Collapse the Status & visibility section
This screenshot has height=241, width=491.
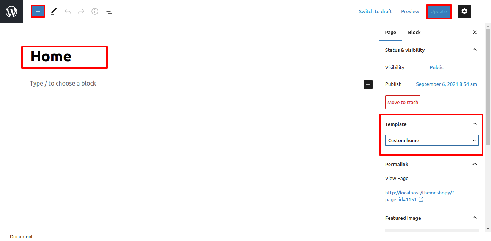tap(474, 50)
